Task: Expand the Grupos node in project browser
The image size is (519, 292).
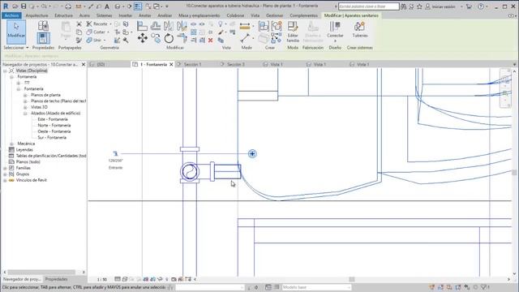Action: click(5, 174)
